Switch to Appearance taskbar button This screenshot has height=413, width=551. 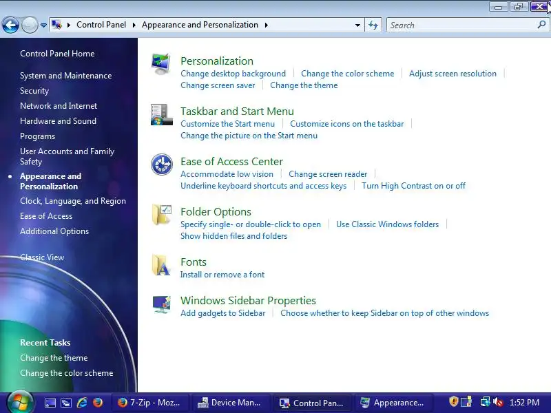[x=393, y=403]
